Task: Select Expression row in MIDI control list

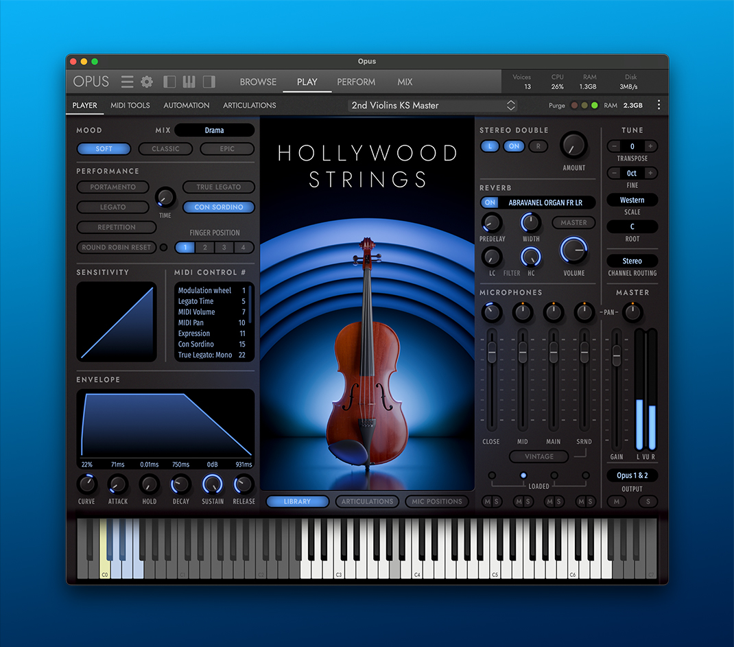Action: tap(211, 333)
